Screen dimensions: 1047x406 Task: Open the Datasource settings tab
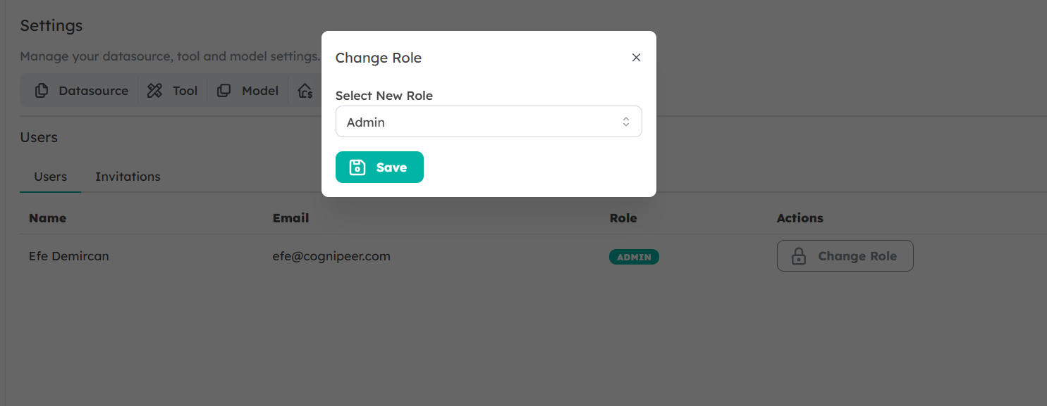tap(93, 91)
